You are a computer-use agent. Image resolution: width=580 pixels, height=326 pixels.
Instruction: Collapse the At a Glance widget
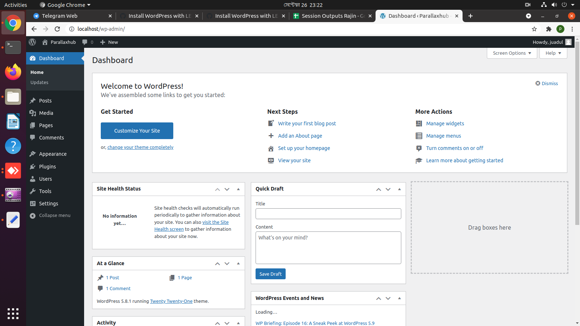click(x=238, y=263)
